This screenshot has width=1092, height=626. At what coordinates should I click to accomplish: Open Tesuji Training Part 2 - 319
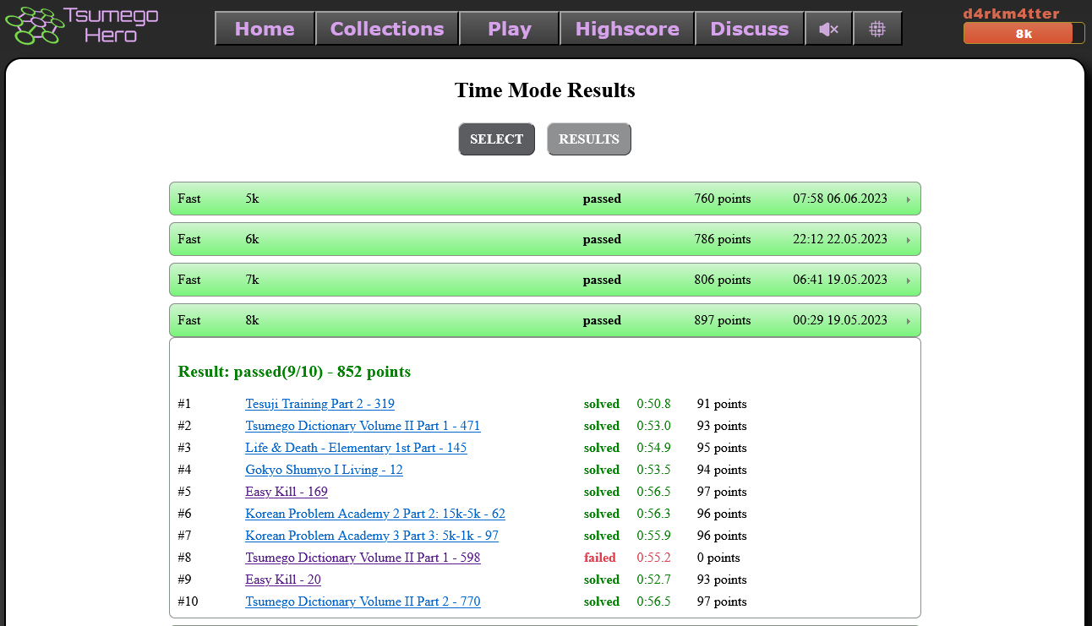(319, 404)
